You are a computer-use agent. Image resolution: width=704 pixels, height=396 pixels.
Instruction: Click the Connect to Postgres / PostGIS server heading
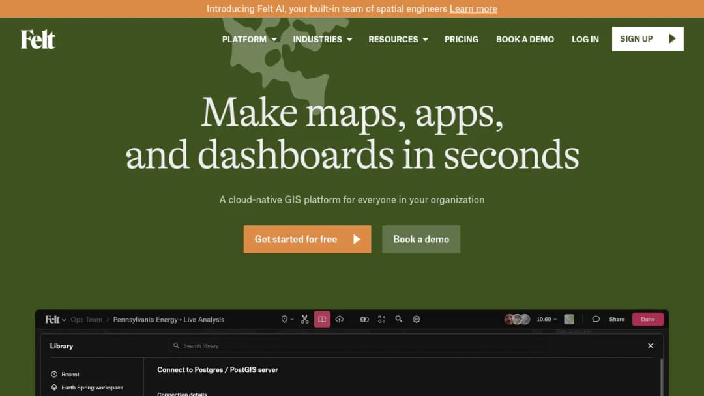[x=217, y=369]
